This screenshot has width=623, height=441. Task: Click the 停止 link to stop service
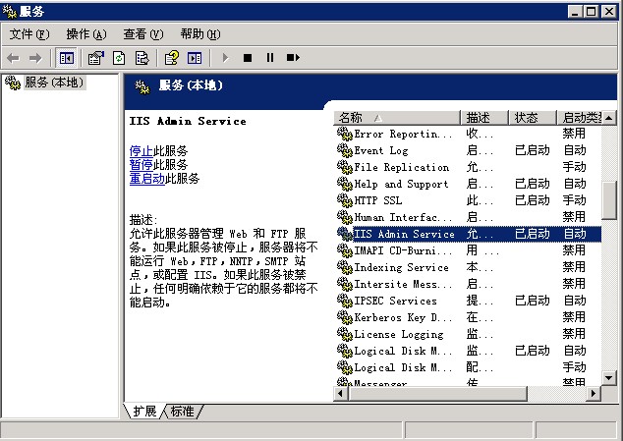click(142, 151)
